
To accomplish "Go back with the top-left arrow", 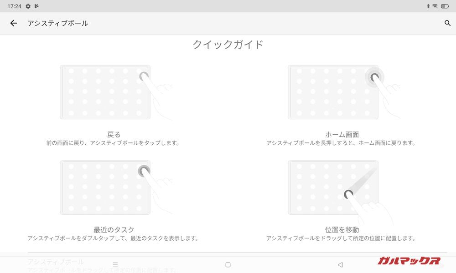I will (x=14, y=23).
